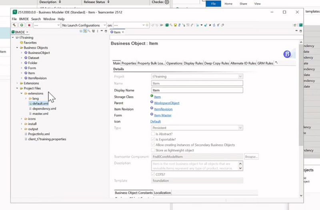Image resolution: width=320 pixels, height=210 pixels.
Task: Open the Search menu
Action: pyautogui.click(x=36, y=19)
